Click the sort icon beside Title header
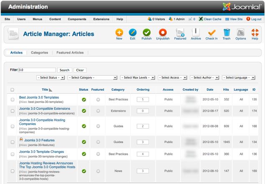The height and width of the screenshot is (184, 265). coord(50,90)
